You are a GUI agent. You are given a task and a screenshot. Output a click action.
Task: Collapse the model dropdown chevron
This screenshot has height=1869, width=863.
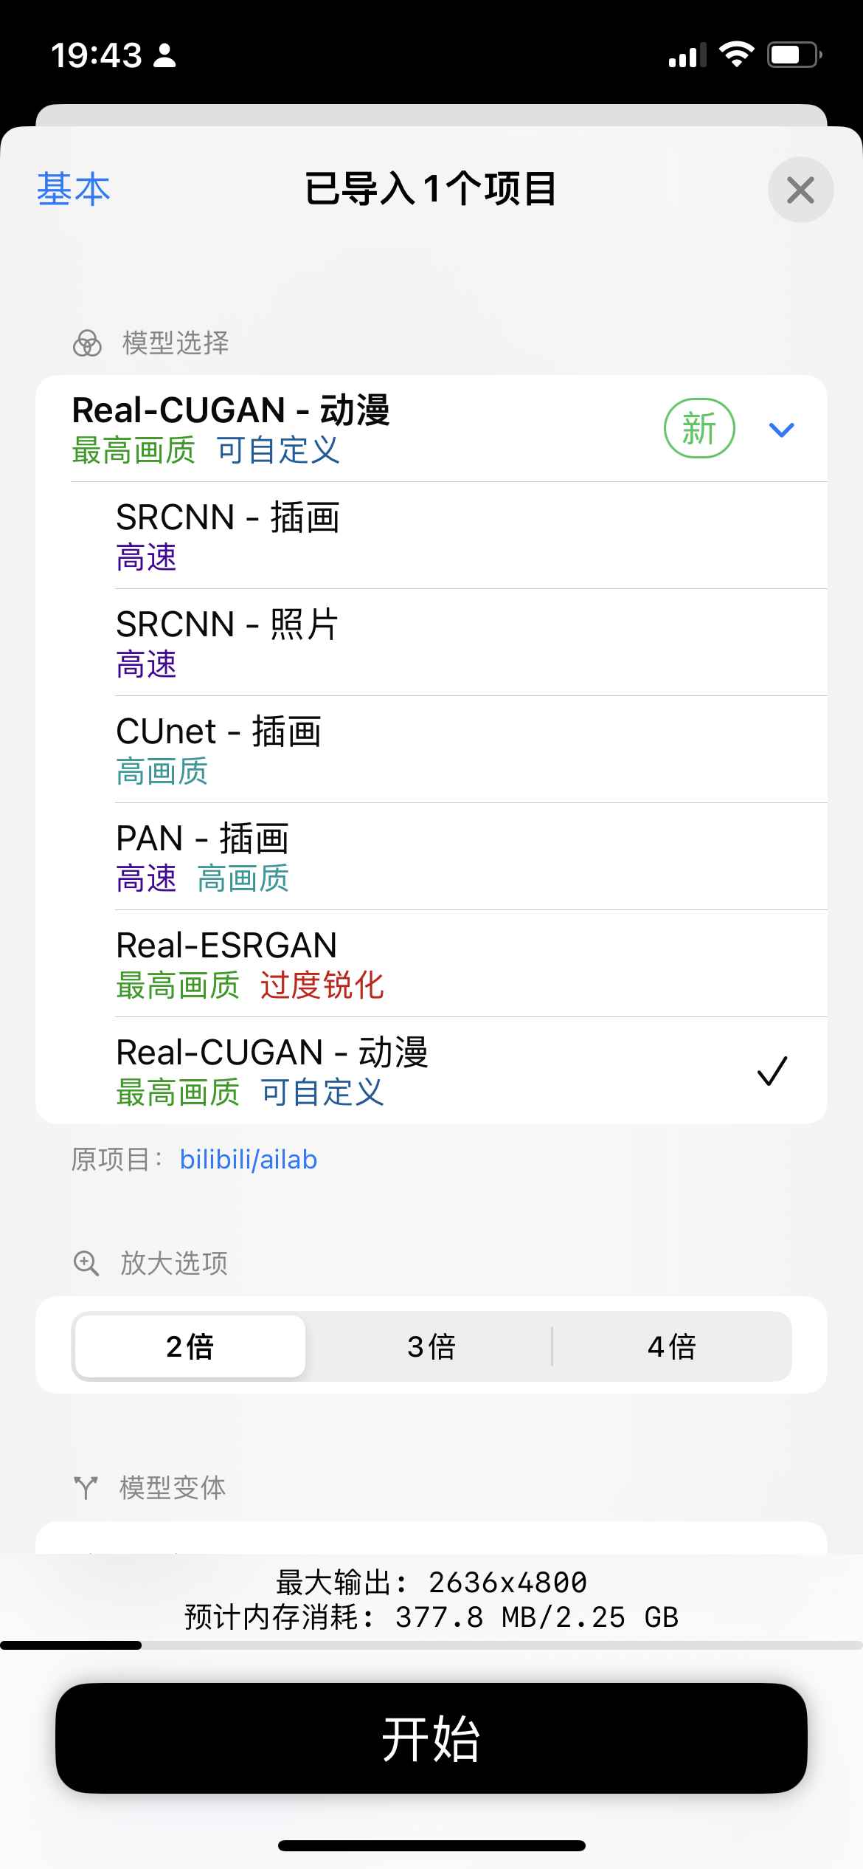(781, 430)
